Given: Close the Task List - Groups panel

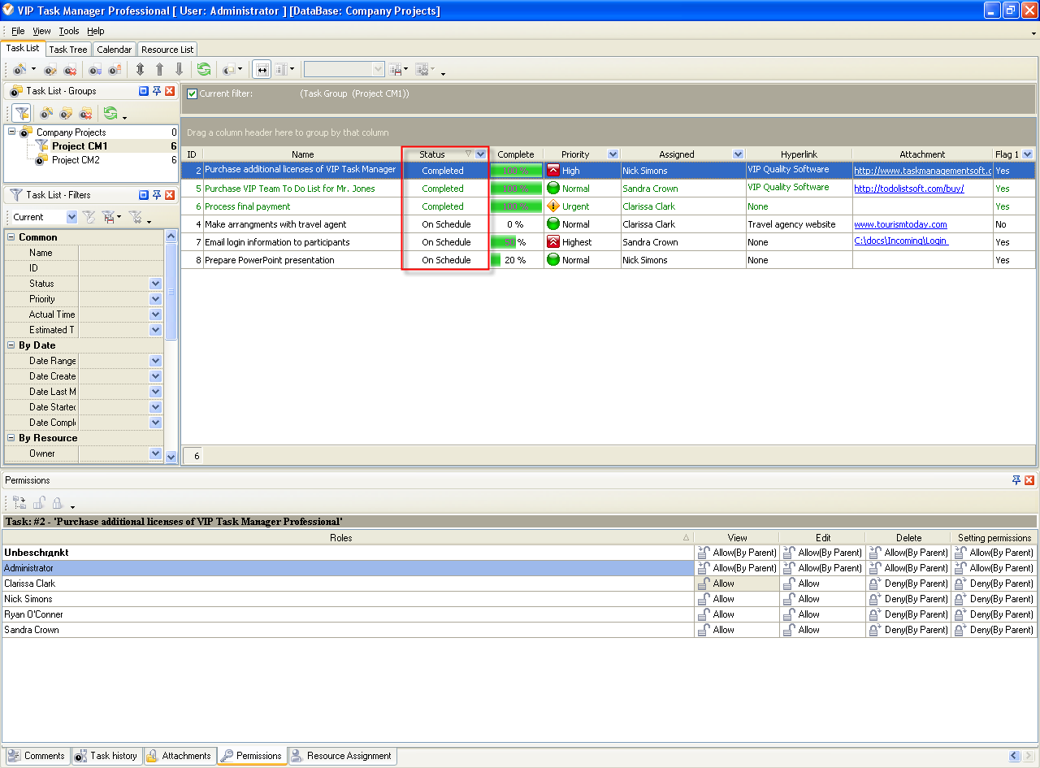Looking at the screenshot, I should tap(170, 91).
